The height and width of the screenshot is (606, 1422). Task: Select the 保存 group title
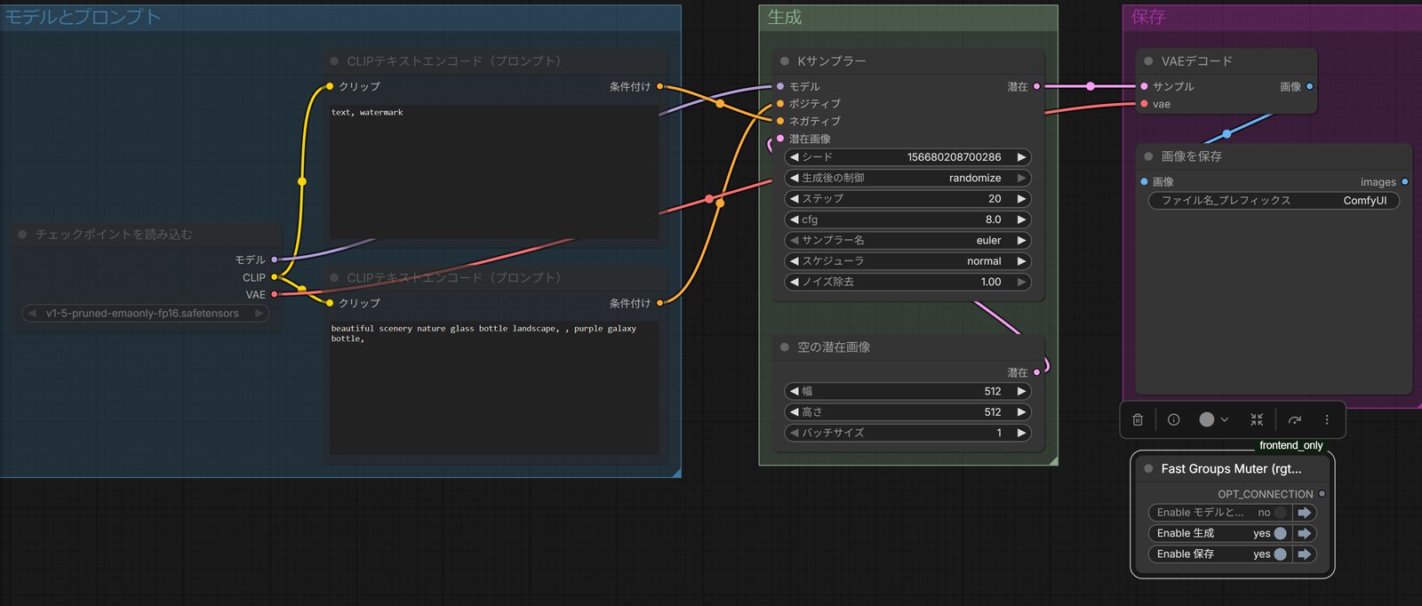(x=1148, y=17)
